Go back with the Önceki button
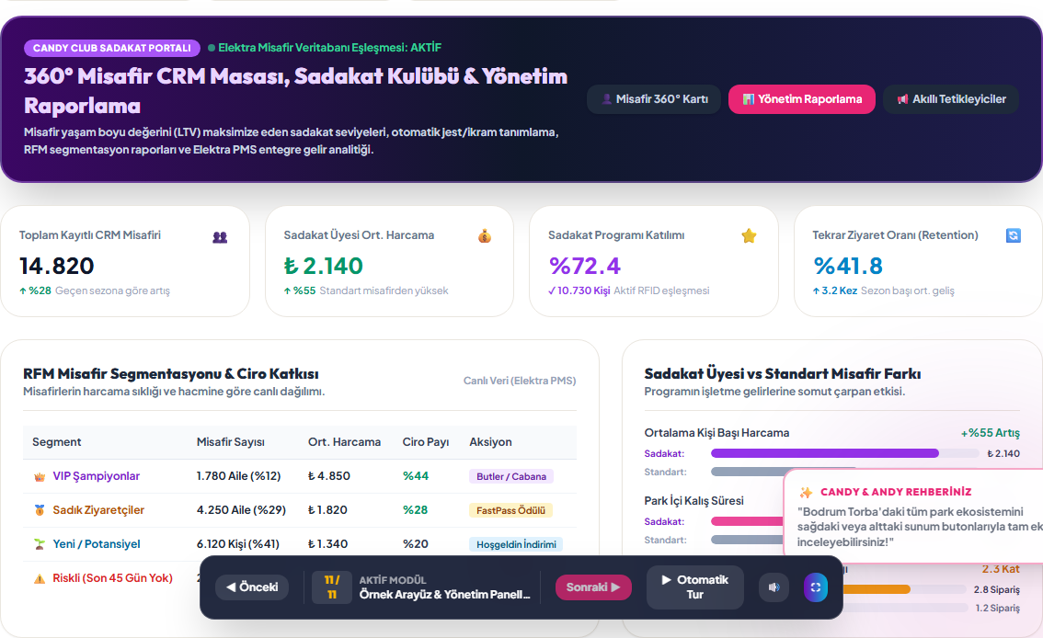The image size is (1043, 638). 252,587
